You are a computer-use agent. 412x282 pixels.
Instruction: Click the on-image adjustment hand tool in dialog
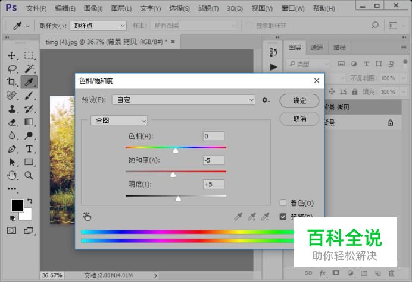tap(87, 217)
